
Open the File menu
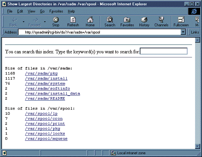pyautogui.click(x=10, y=11)
